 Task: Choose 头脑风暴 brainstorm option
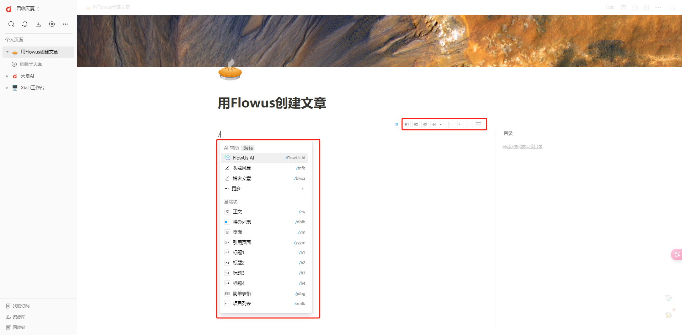pos(265,168)
